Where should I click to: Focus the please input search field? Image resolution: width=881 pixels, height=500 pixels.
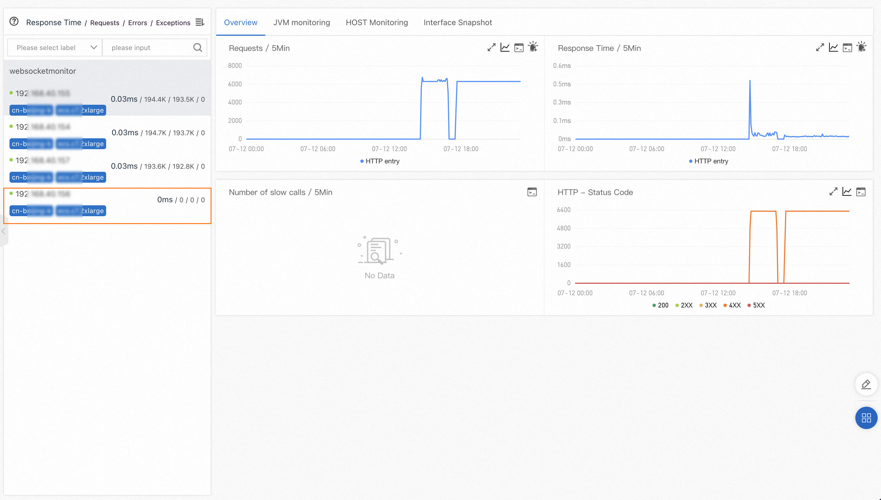[148, 47]
